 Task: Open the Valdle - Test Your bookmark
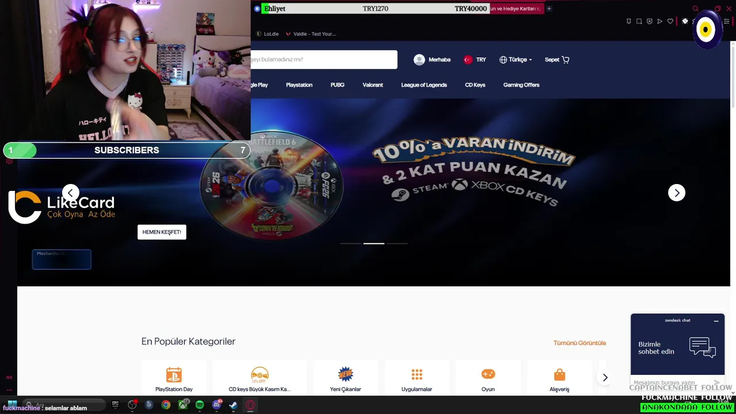point(310,34)
